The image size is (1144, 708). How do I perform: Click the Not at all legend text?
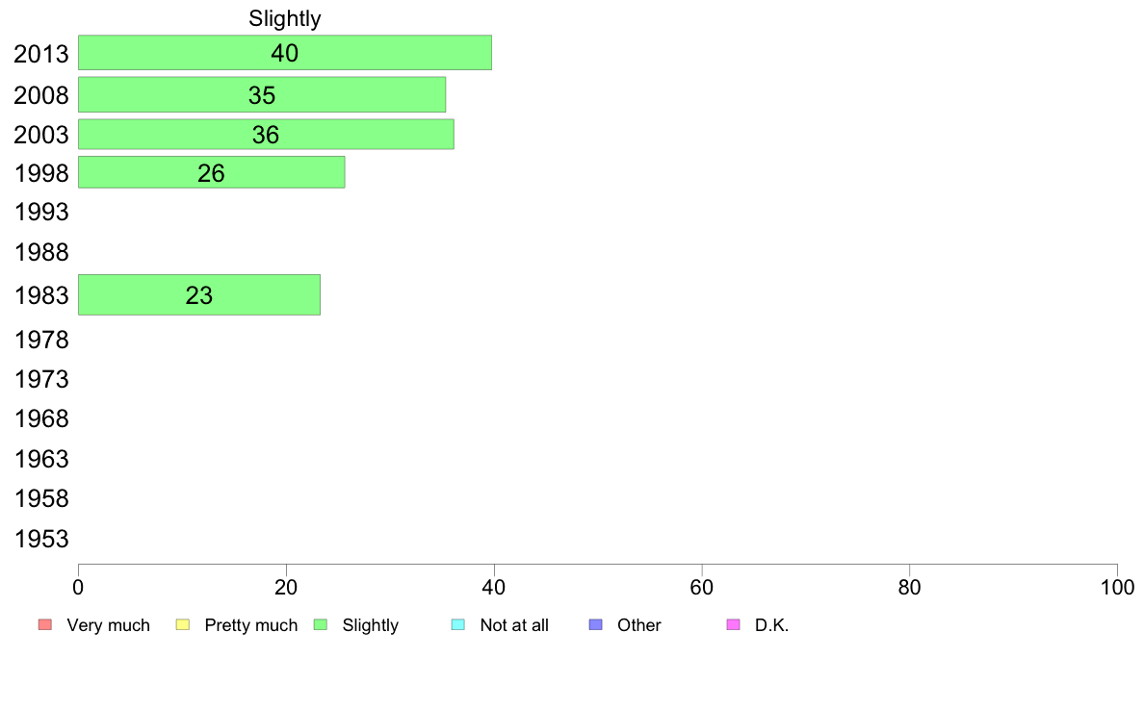click(x=514, y=625)
